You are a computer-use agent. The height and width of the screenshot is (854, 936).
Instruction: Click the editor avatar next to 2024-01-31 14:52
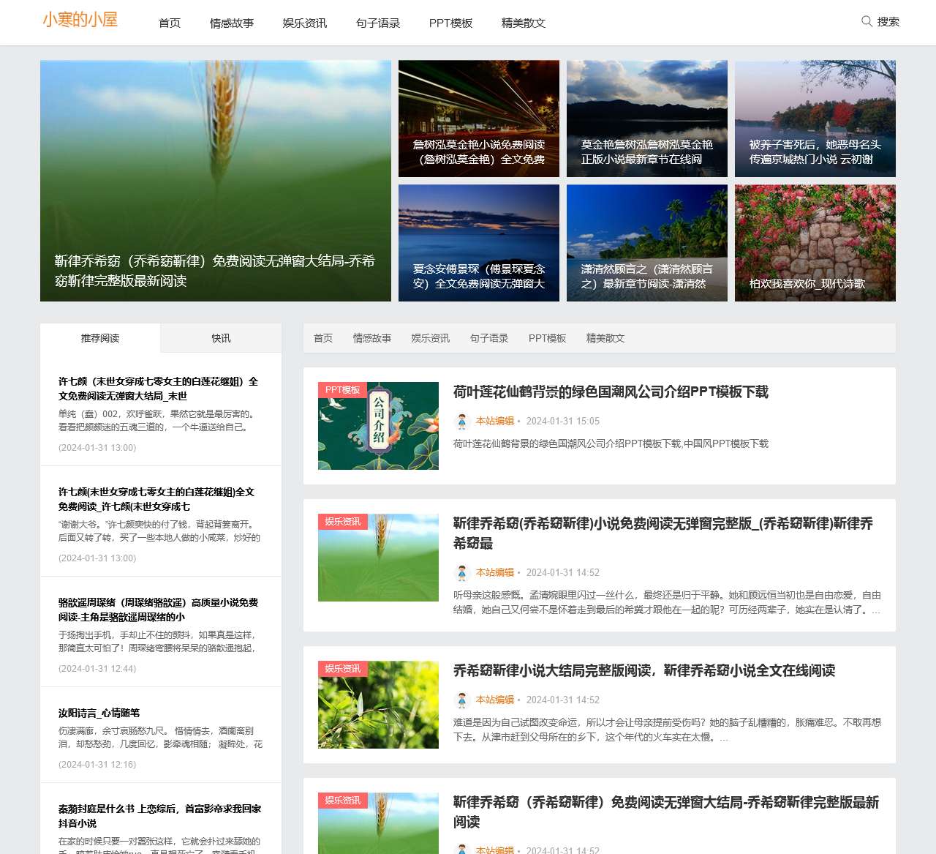coord(462,573)
